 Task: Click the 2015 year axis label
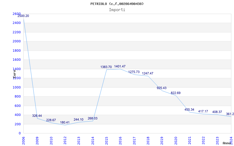106,140
